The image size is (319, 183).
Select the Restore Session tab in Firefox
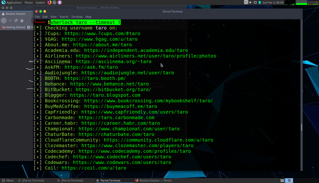[16, 14]
